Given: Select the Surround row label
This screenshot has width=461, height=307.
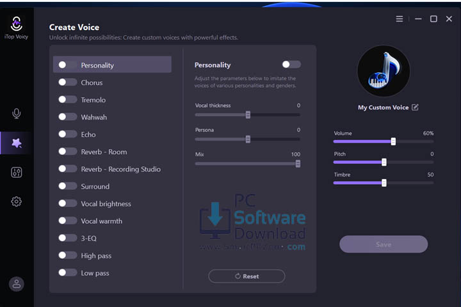Looking at the screenshot, I should click(95, 187).
